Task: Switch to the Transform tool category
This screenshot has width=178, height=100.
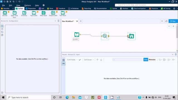Action: point(61,9)
